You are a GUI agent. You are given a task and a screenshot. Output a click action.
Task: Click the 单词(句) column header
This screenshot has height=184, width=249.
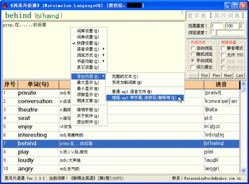(39, 85)
